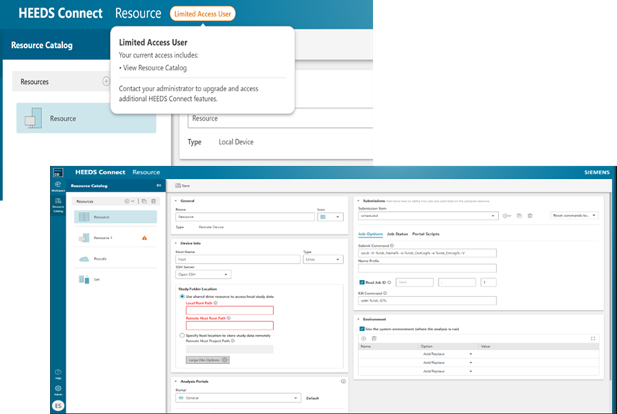Open the Workspace sidebar section
Viewport: 617px width, 414px height.
tap(58, 186)
